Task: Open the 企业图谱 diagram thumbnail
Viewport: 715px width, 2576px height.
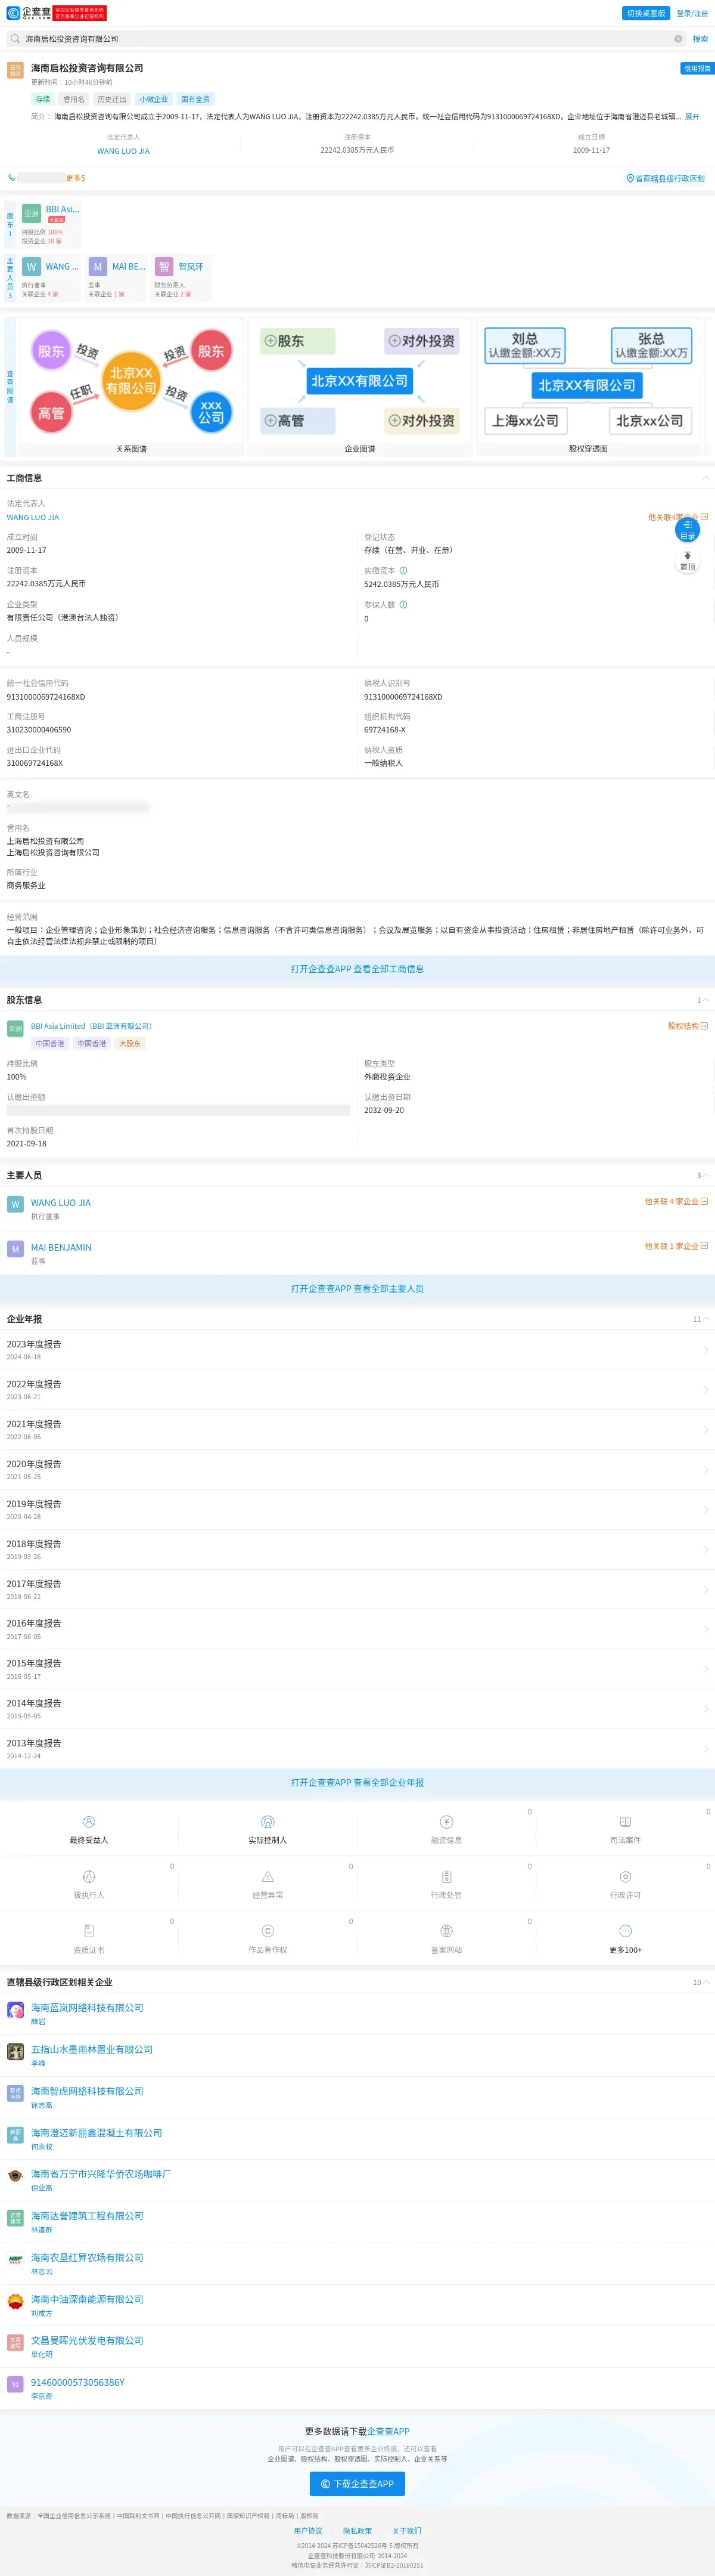Action: pos(359,387)
